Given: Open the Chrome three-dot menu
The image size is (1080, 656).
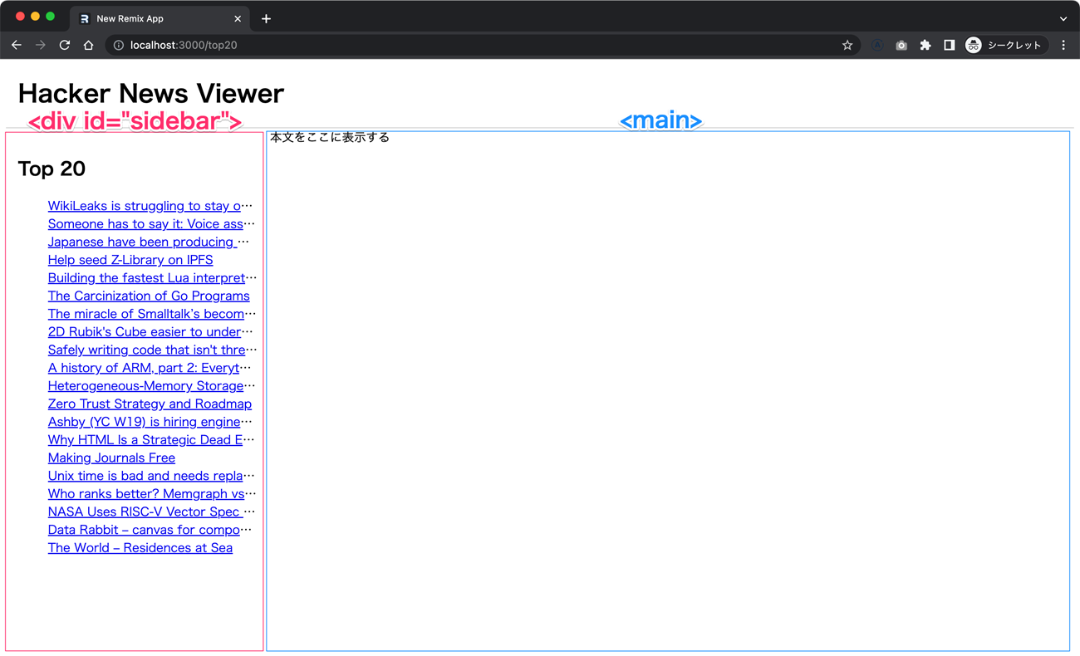Looking at the screenshot, I should [1063, 45].
